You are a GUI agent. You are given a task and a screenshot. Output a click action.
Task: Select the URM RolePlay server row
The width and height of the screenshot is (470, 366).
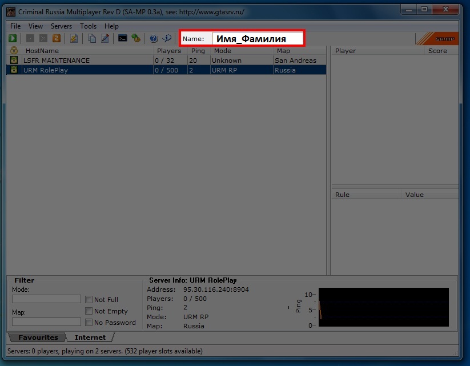tap(166, 70)
